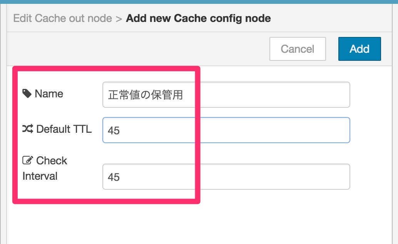Click the Default TTL label text
The image size is (398, 244).
click(x=64, y=129)
